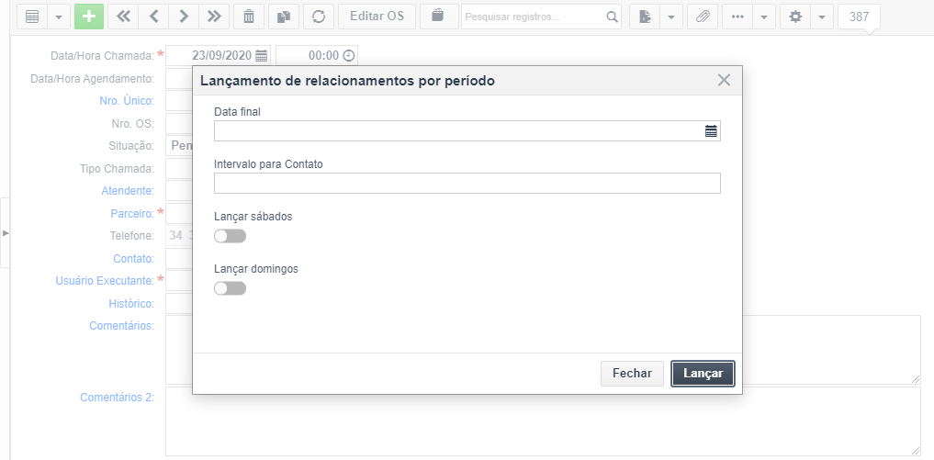
Task: Click the Intervalo para Contato field
Action: [467, 183]
